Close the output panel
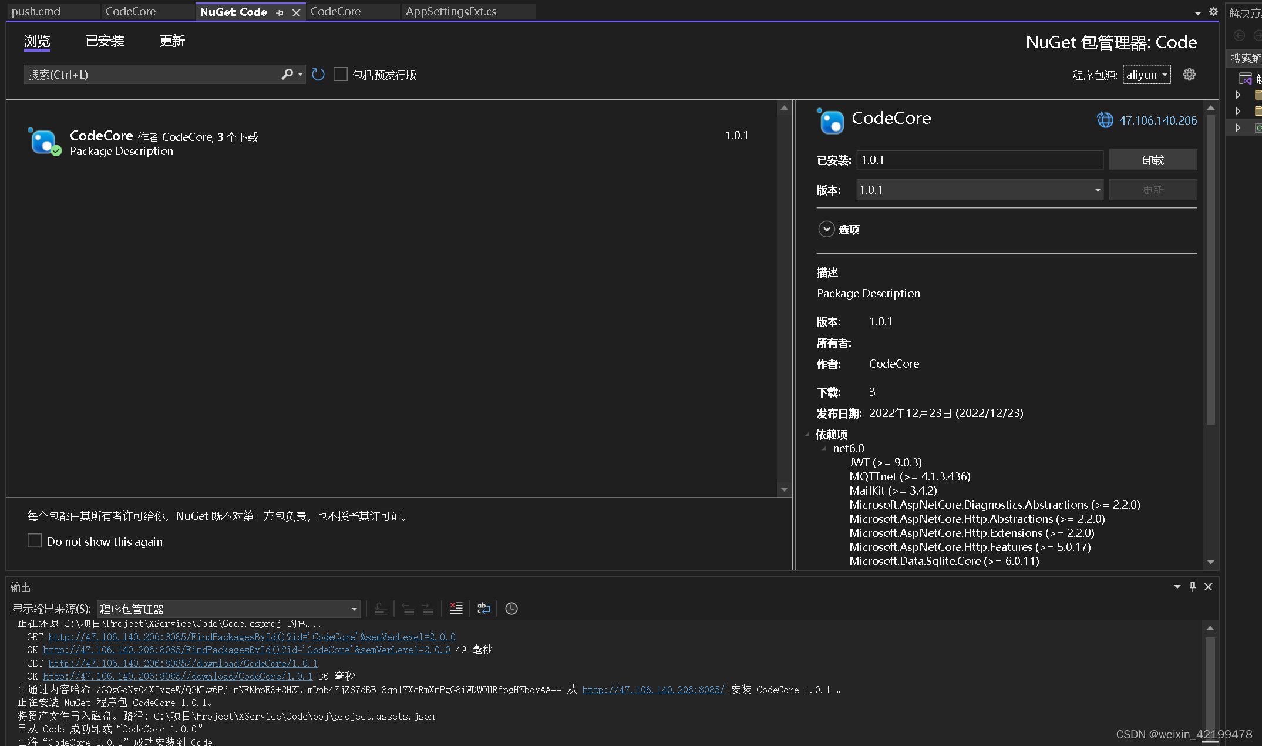 tap(1209, 586)
